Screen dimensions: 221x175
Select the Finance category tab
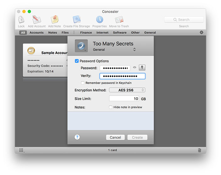[86, 33]
